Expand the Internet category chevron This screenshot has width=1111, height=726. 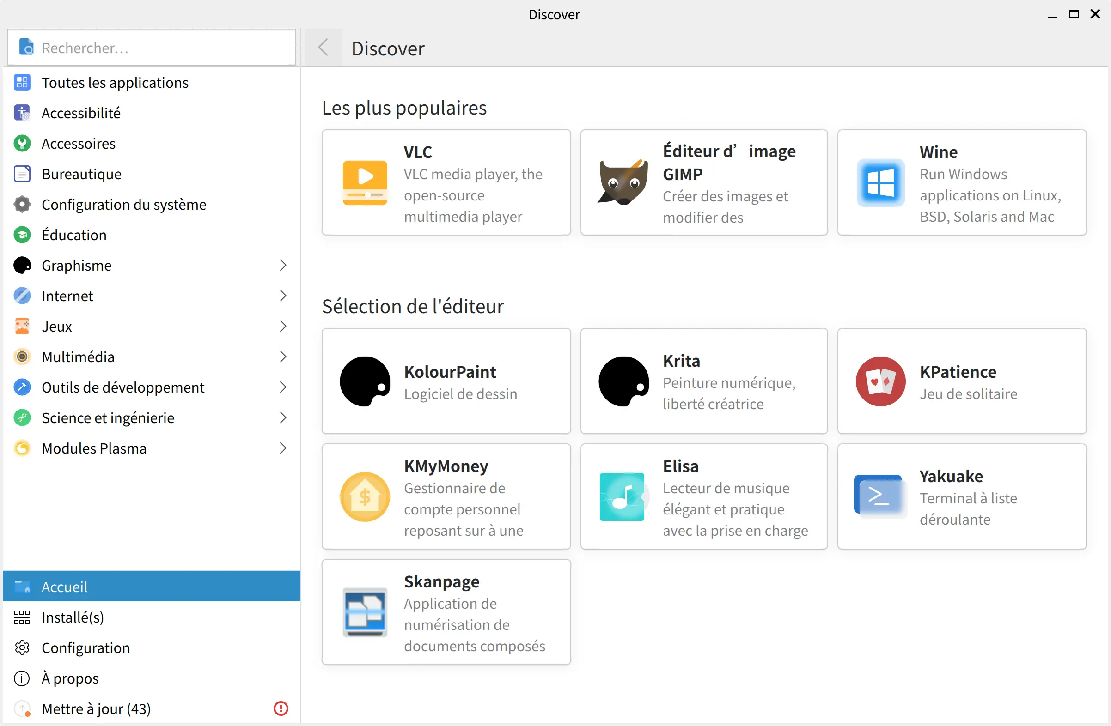click(x=283, y=296)
